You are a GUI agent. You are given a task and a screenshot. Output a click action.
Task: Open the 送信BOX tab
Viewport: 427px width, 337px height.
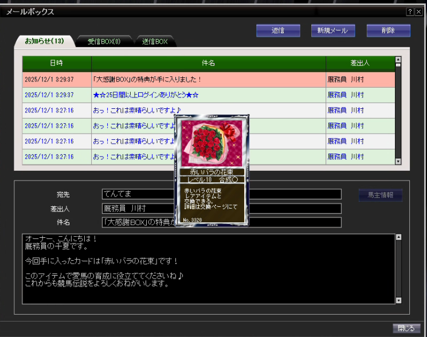point(155,41)
